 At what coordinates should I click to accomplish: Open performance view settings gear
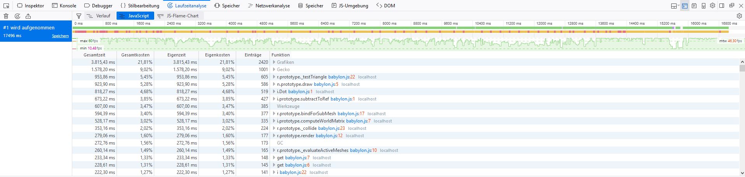739,16
